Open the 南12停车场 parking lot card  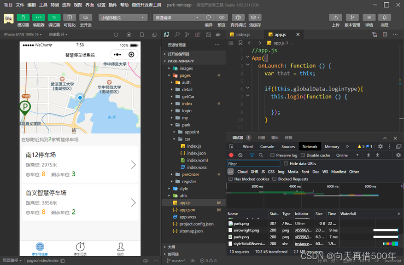[x=80, y=165]
